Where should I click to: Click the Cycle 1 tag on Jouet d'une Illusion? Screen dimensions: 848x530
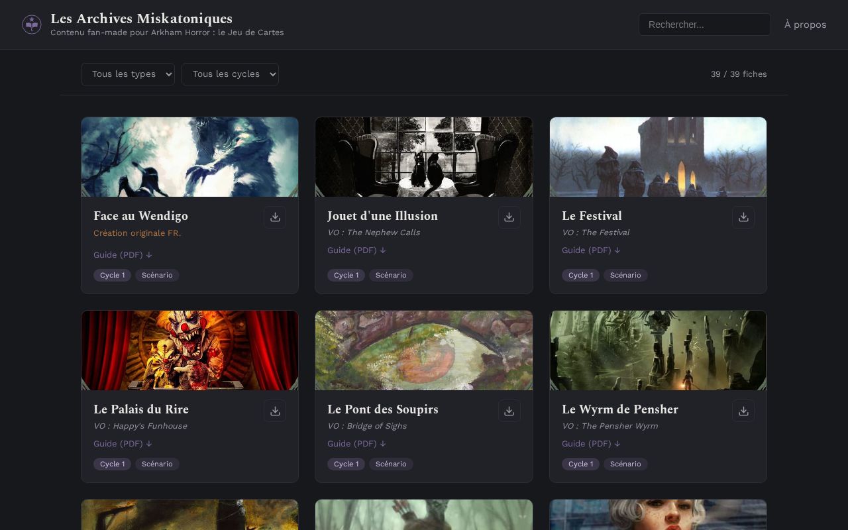click(346, 276)
